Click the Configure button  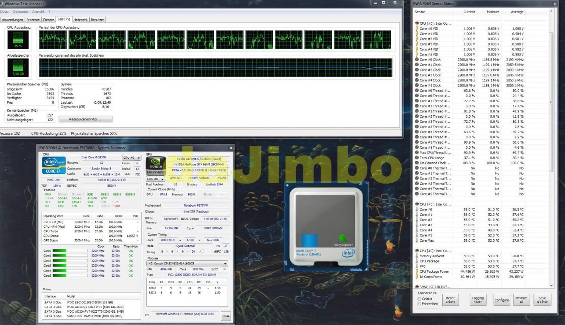pos(502,300)
